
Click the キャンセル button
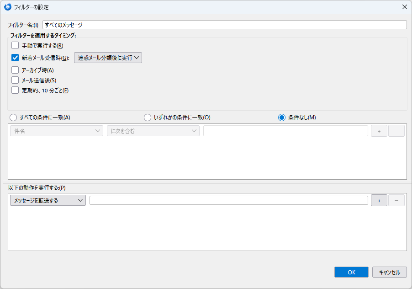[389, 272]
